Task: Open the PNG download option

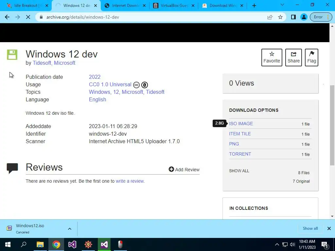Action: [x=234, y=144]
